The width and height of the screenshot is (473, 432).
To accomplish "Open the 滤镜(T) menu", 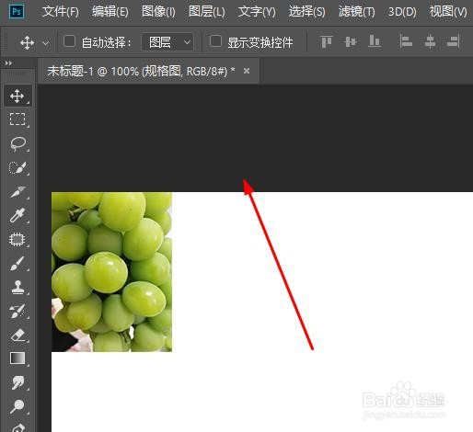I will pos(357,12).
